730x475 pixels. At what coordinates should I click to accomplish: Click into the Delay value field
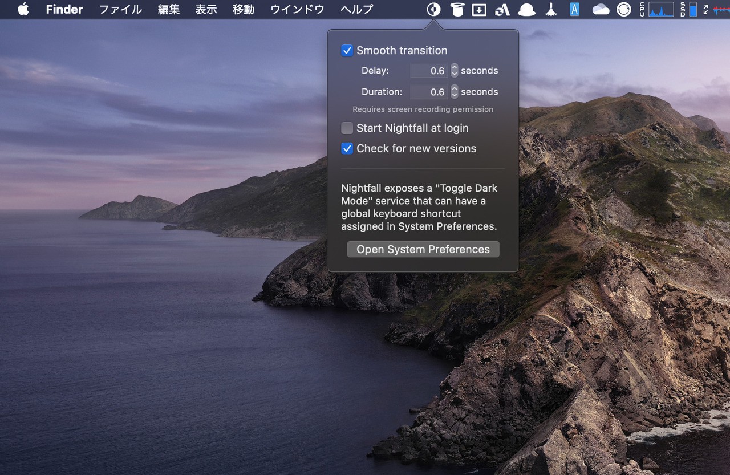(x=429, y=71)
